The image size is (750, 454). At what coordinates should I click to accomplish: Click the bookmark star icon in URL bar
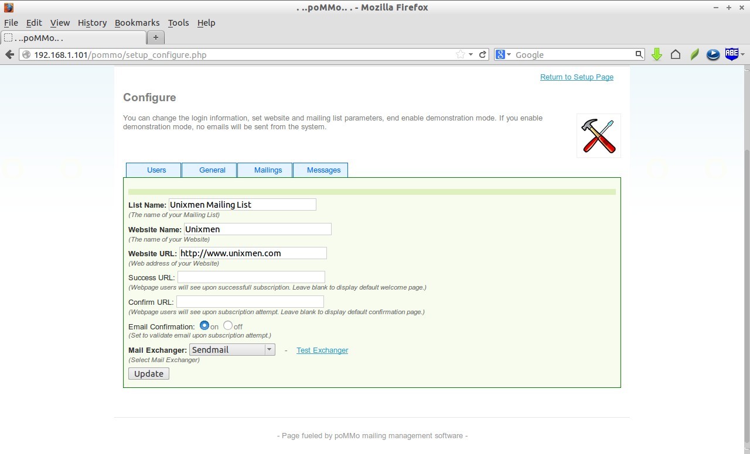click(461, 54)
